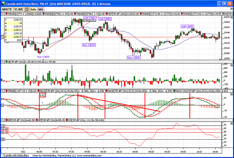Click the A auto-scale icon in MACD pane
Viewport: 234px width, 158px height.
[x=232, y=94]
